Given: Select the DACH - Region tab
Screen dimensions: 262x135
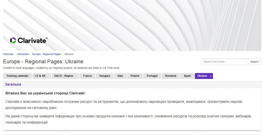Looking at the screenshot, I should pyautogui.click(x=64, y=76).
